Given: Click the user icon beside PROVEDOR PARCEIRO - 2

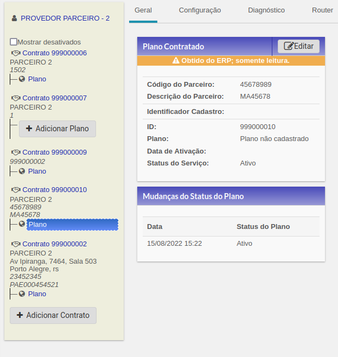Looking at the screenshot, I should click(14, 18).
